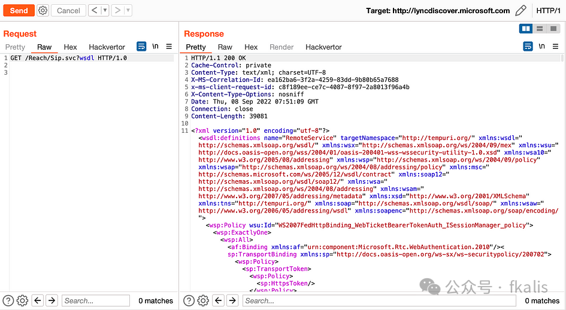Viewport: 566px width, 310px height.
Task: Open request settings gear next to Send
Action: tap(43, 10)
